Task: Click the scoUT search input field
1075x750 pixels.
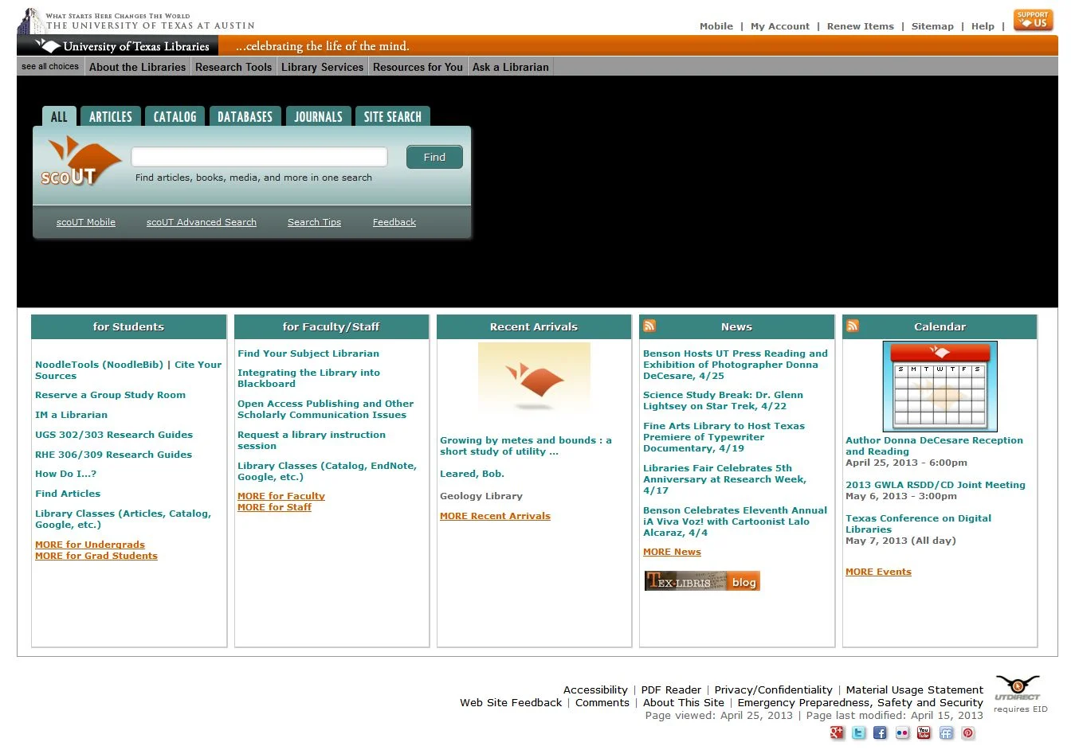Action: point(259,157)
